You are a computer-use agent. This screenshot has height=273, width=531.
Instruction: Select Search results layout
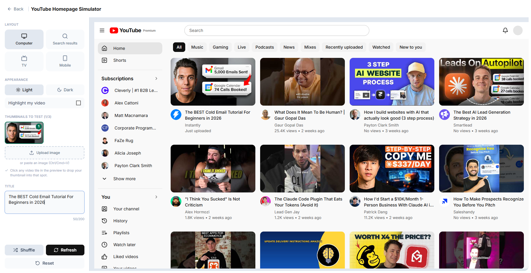pyautogui.click(x=65, y=39)
